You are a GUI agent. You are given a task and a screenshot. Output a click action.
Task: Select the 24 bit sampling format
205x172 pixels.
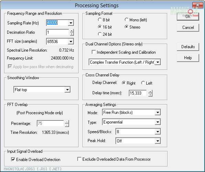tap(100, 34)
